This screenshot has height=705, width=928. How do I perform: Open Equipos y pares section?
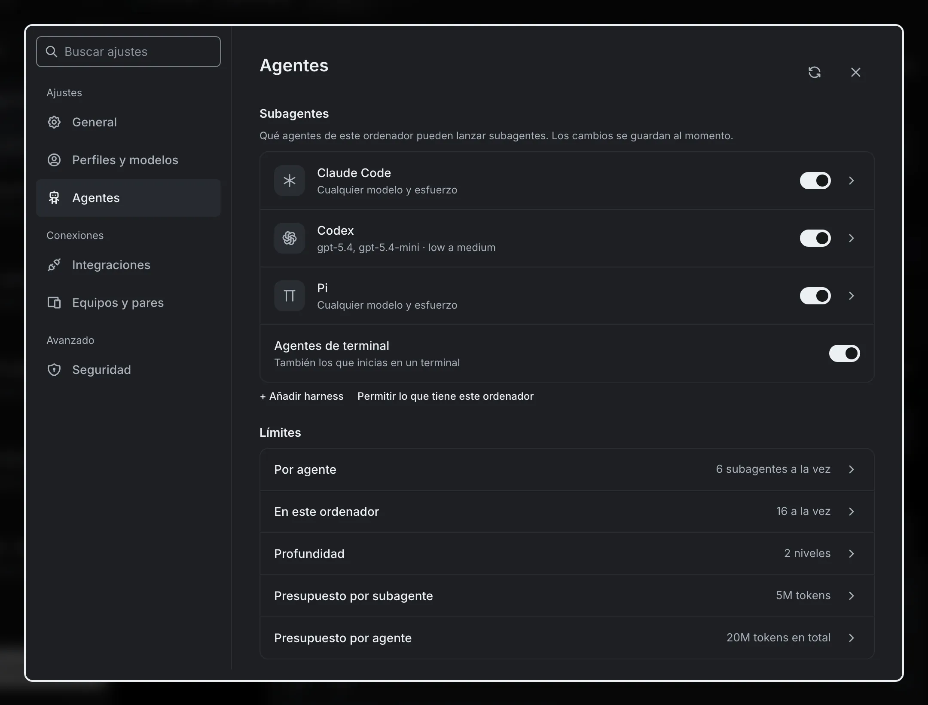pos(128,303)
